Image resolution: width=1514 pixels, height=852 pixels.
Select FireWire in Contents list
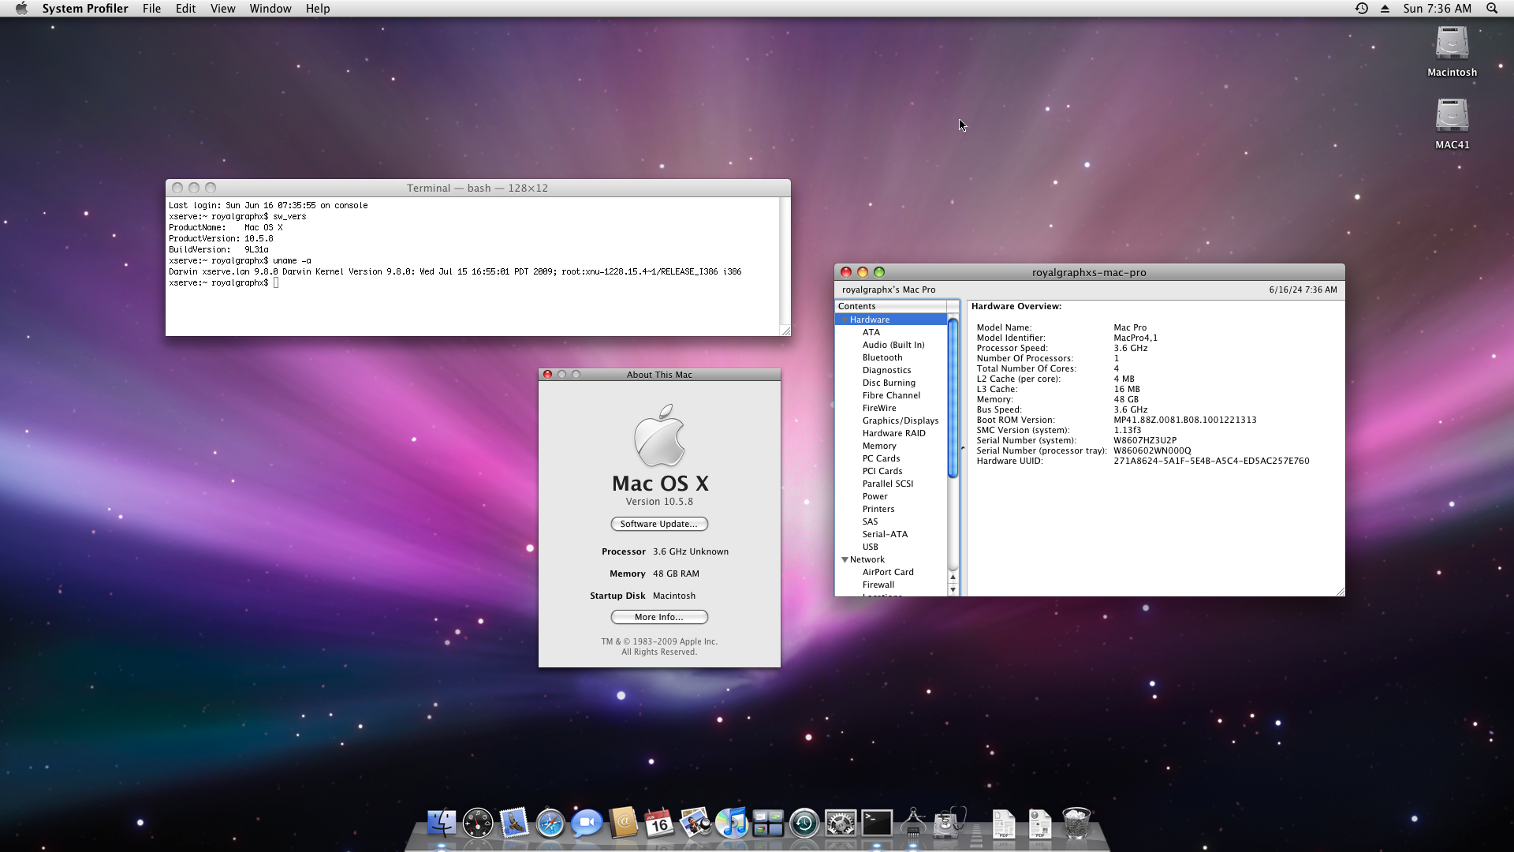[x=879, y=408]
